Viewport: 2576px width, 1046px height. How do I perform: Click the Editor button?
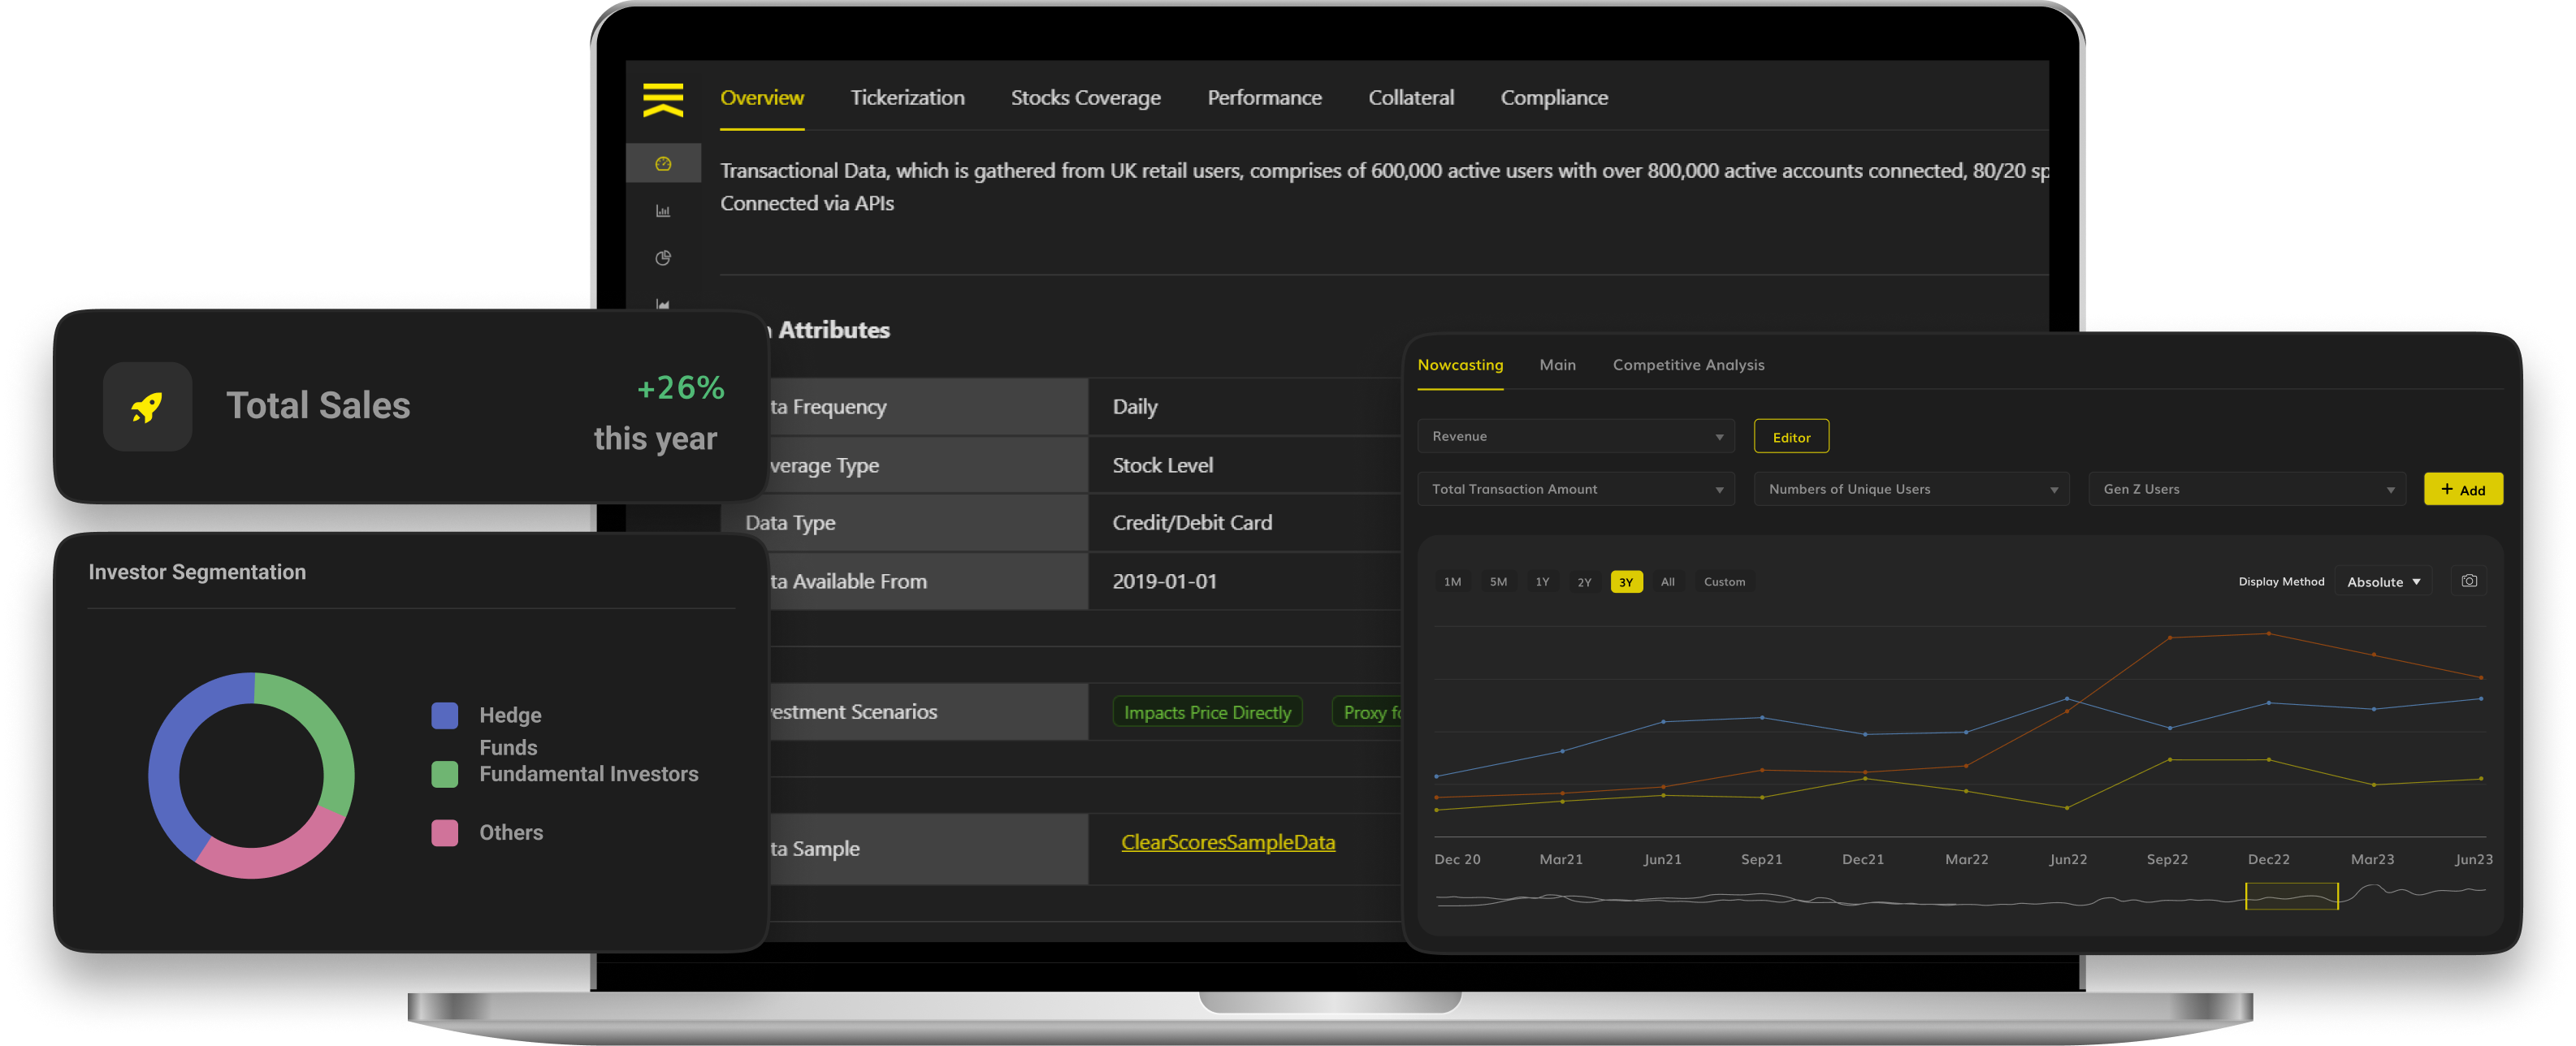click(x=1791, y=436)
